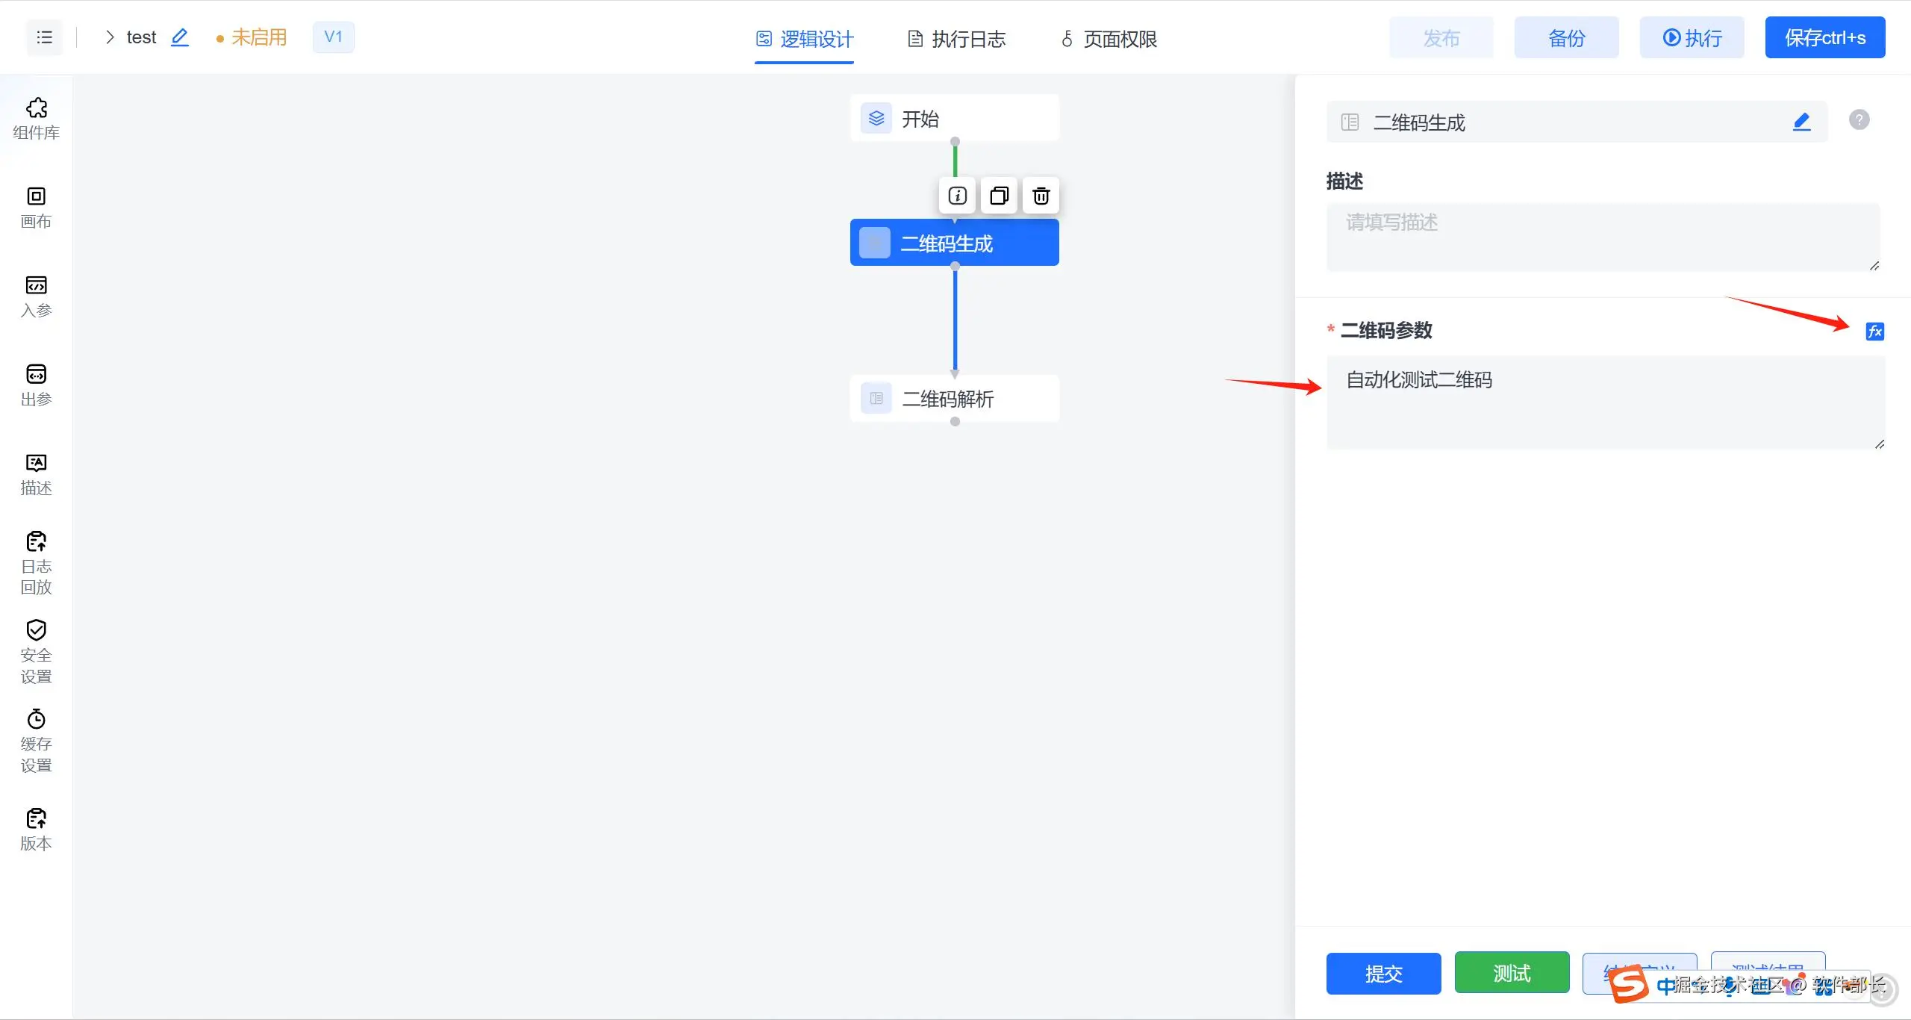Copy the selected node with duplicate icon
Screen dimensions: 1911x1020
(x=999, y=196)
